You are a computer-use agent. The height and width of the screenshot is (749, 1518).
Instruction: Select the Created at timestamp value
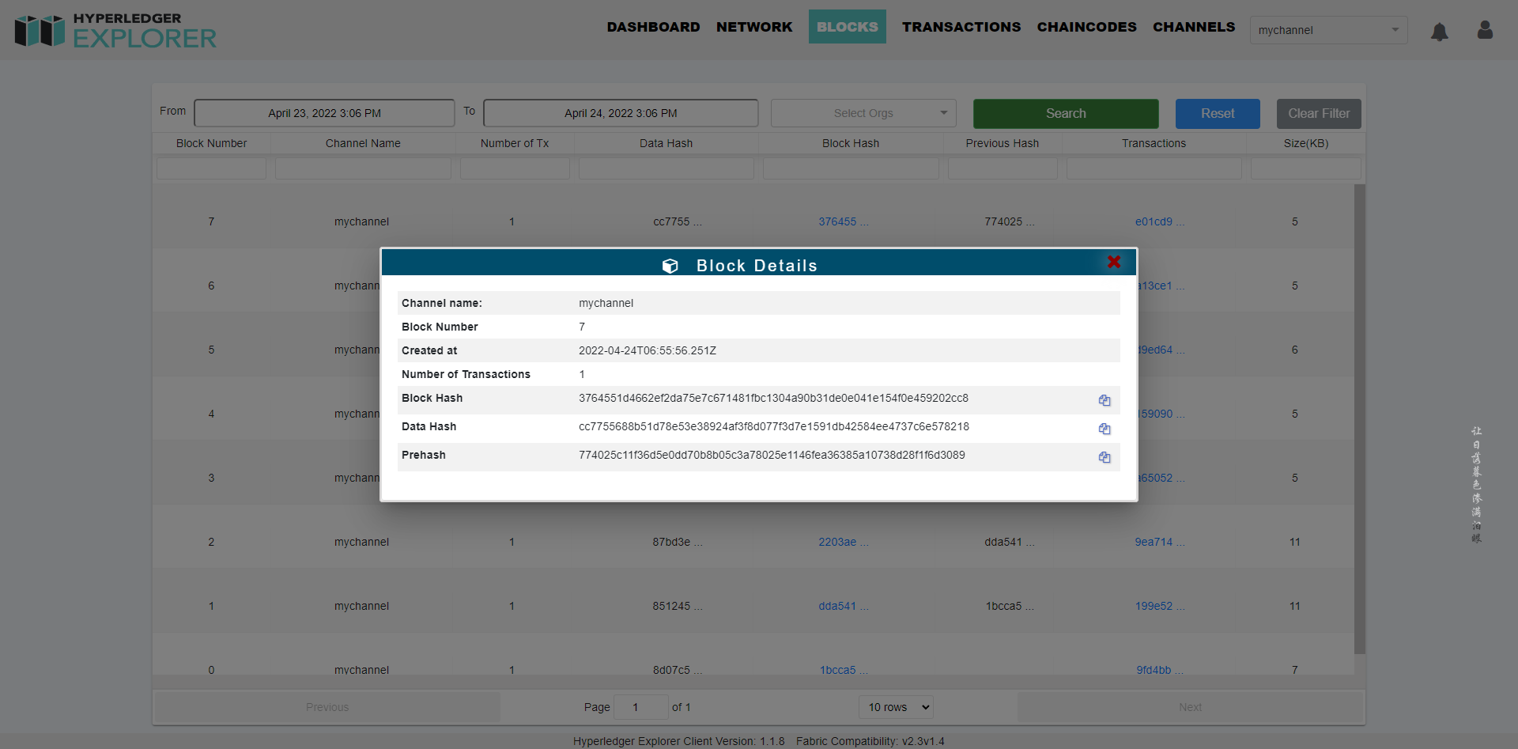click(648, 350)
